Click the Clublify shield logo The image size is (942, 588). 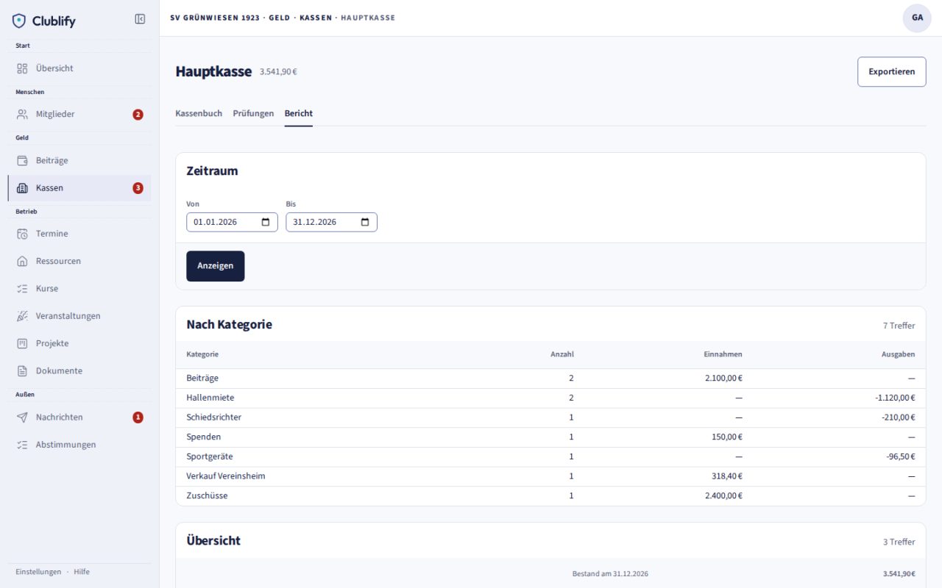click(19, 21)
